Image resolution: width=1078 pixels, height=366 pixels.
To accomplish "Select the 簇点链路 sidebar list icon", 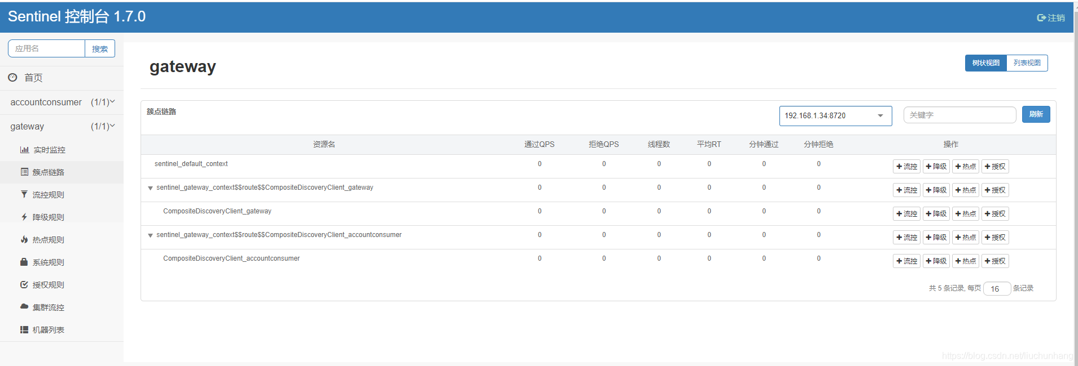I will click(x=24, y=172).
